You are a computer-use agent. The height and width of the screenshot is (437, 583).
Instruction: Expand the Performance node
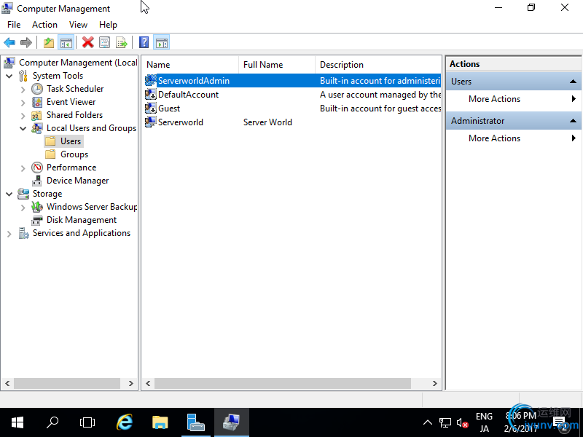[x=23, y=168]
